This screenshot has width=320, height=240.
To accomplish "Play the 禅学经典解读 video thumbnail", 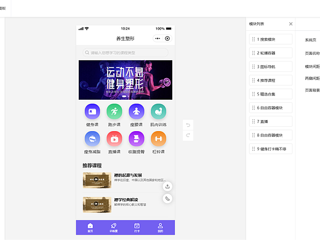I will 97,205.
